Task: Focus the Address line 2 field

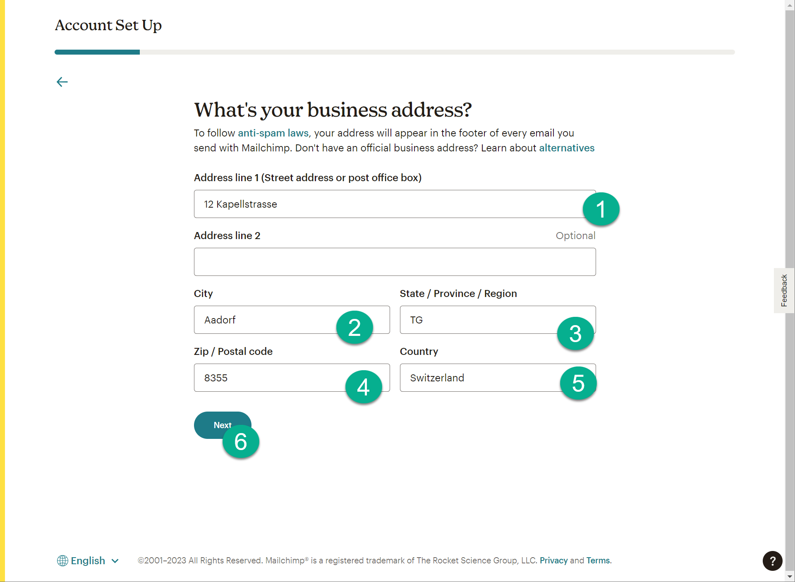Action: pyautogui.click(x=395, y=262)
